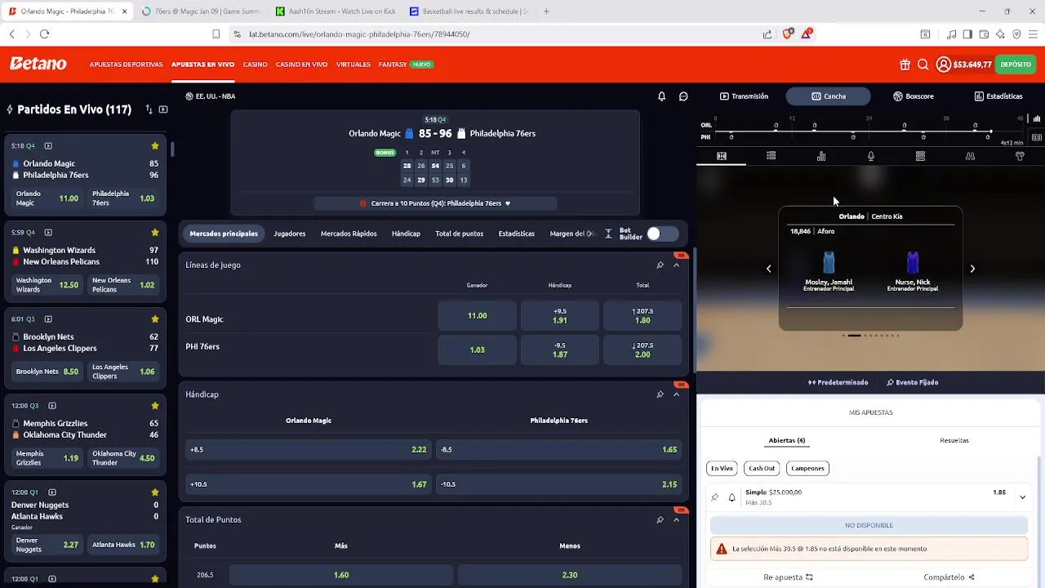Switch to Transmisión view
The image size is (1045, 588).
point(744,96)
